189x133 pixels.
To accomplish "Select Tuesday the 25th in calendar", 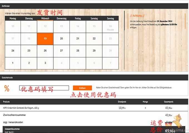I will (x=29, y=51).
